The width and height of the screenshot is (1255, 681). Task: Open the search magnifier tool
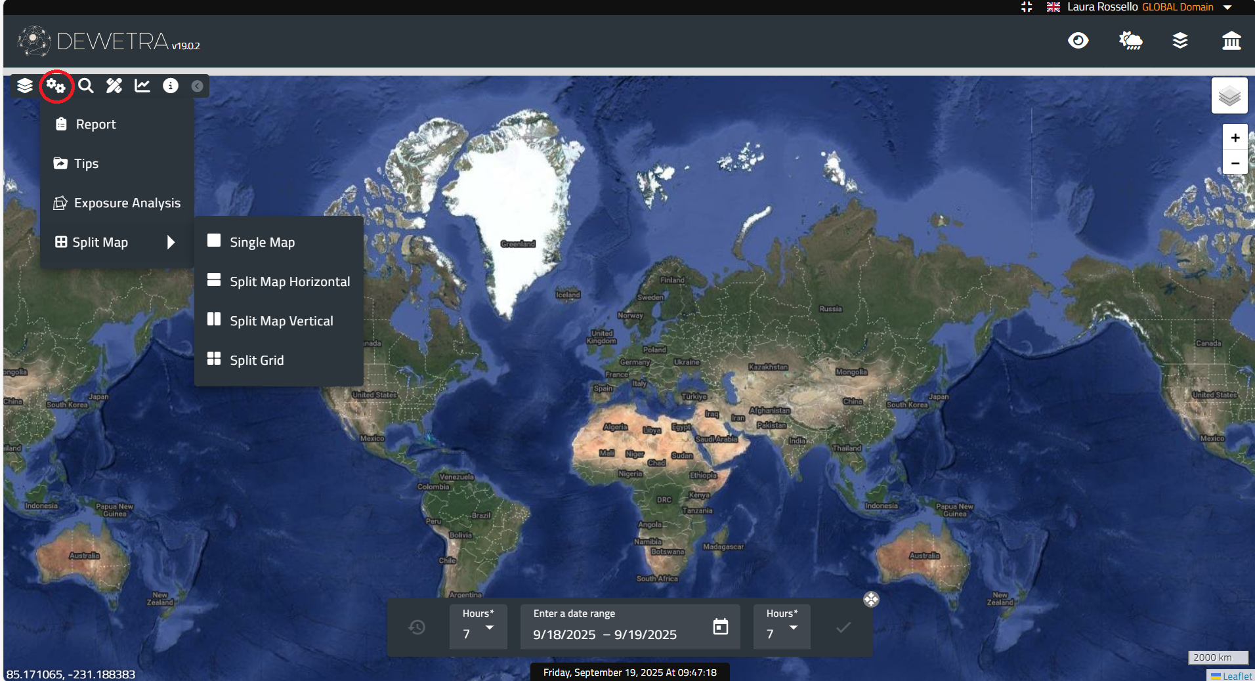click(x=85, y=86)
